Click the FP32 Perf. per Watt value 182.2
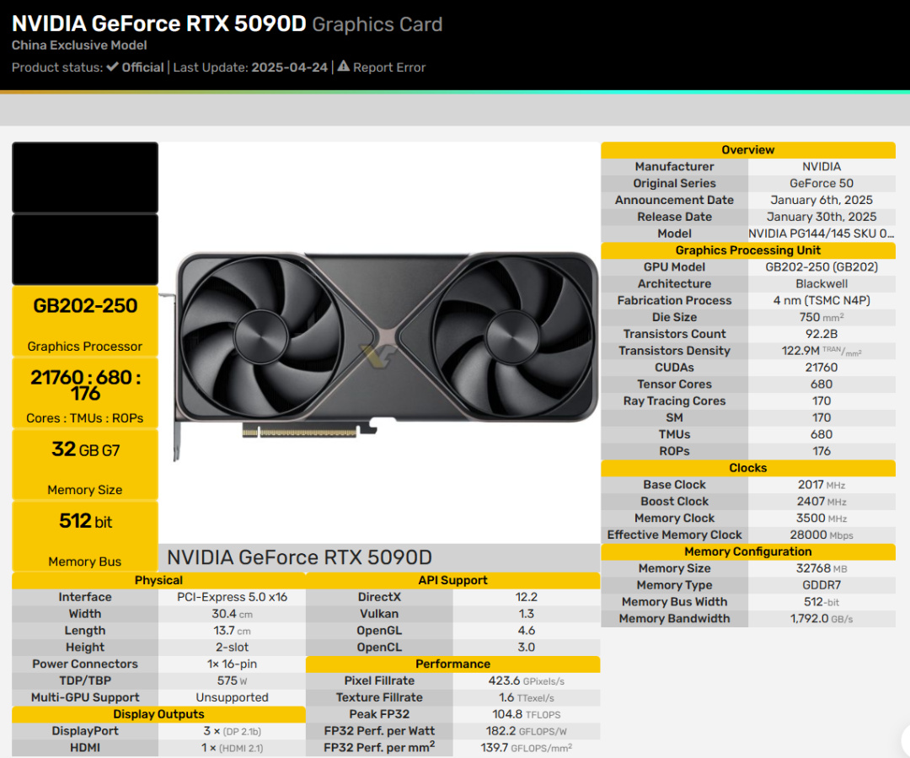This screenshot has width=910, height=758. pos(527,731)
